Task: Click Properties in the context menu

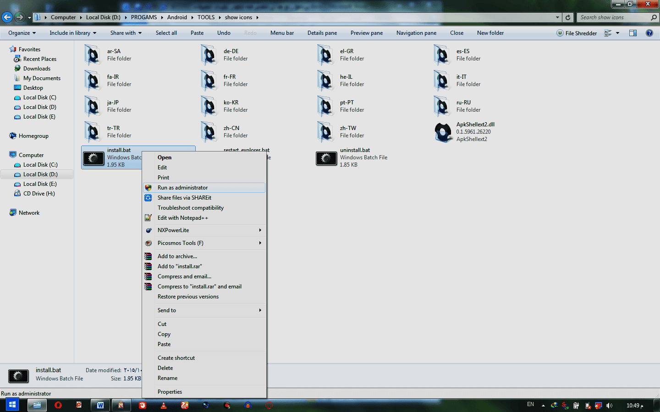Action: (x=170, y=392)
